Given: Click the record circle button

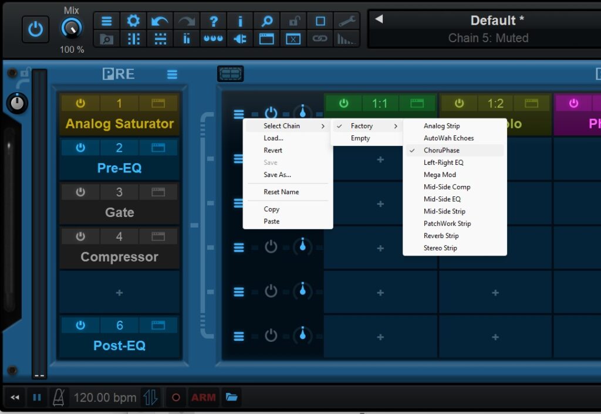Looking at the screenshot, I should pos(175,398).
